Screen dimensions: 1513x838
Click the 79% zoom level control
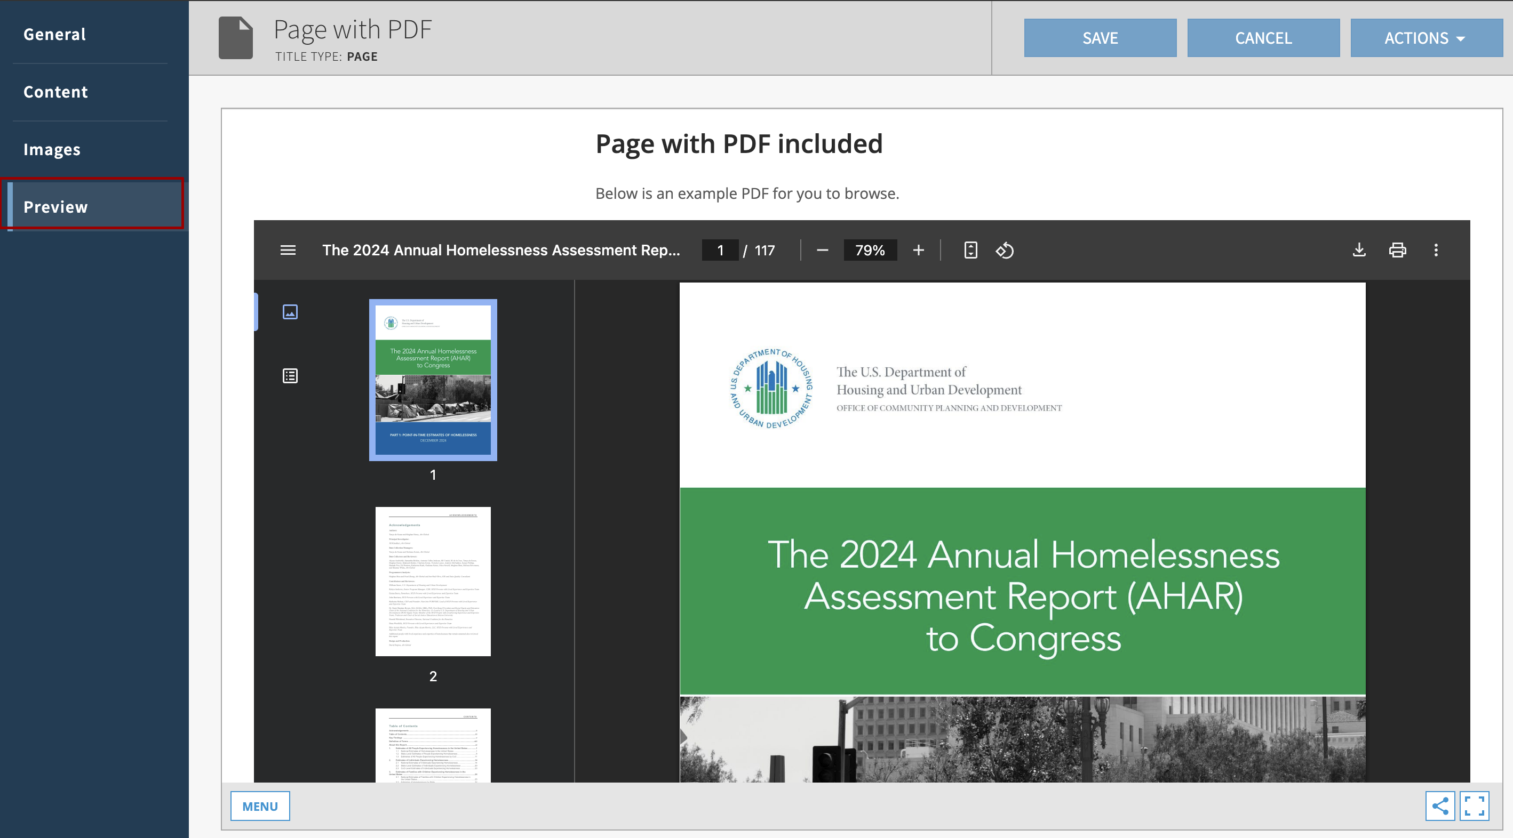[871, 250]
